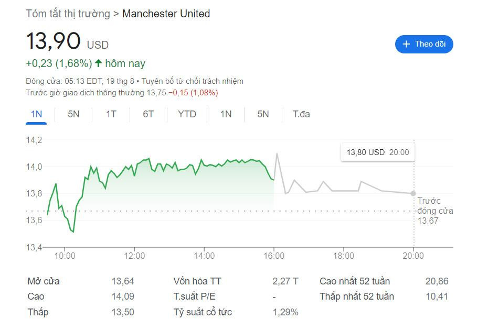The image size is (488, 330).
Task: Open the Tóm tắt thị trường breadcrumb link
Action: [68, 14]
